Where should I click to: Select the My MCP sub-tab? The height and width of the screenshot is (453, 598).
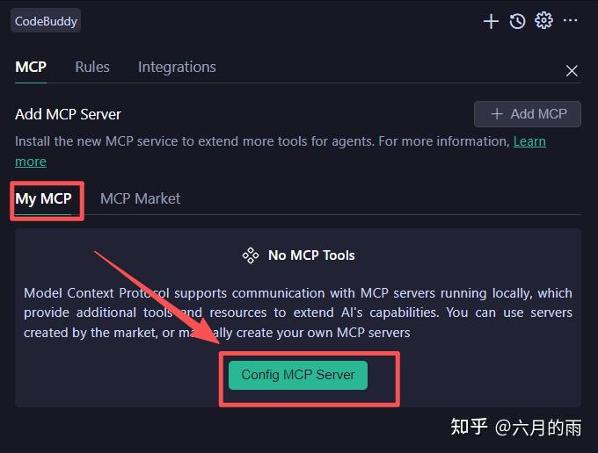(43, 199)
